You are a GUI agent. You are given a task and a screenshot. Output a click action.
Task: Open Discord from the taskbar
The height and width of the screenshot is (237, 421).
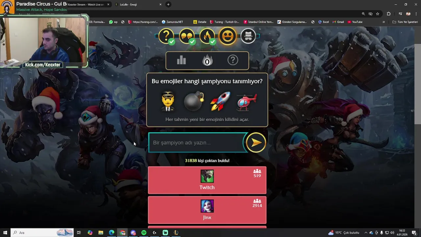pos(133,233)
